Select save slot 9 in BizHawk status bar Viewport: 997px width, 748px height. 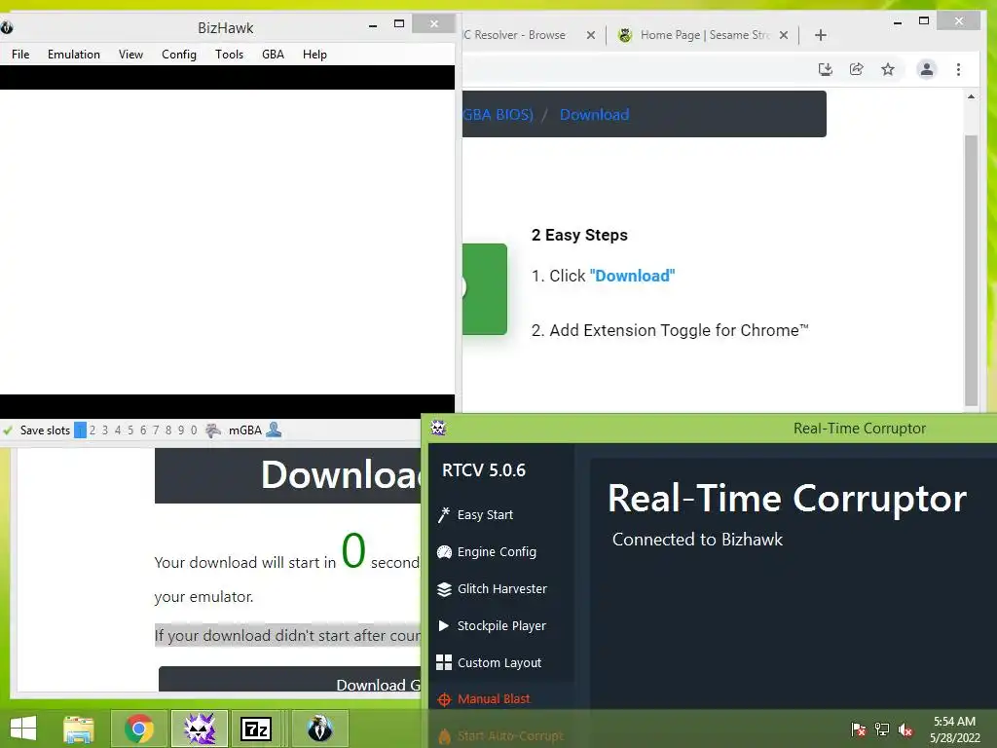(181, 430)
